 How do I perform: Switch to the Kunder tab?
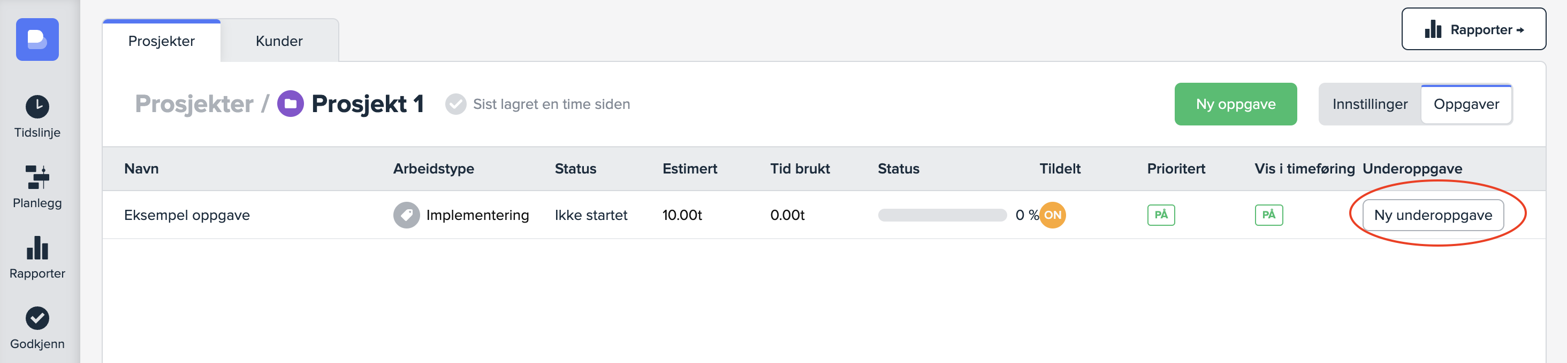(x=279, y=41)
